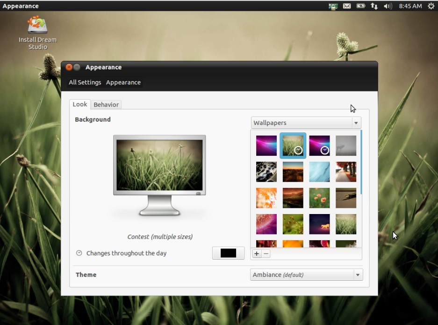Click the green hardware indicator in top panel
The width and height of the screenshot is (438, 325).
(333, 6)
